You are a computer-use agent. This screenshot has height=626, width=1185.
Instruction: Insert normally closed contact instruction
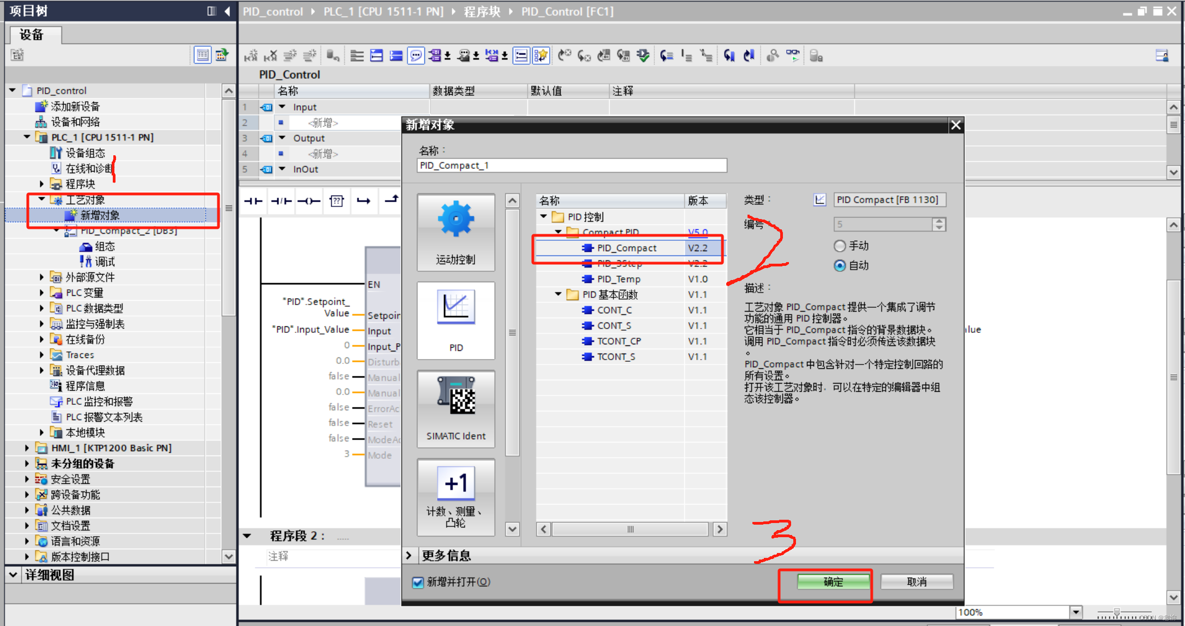click(x=281, y=201)
